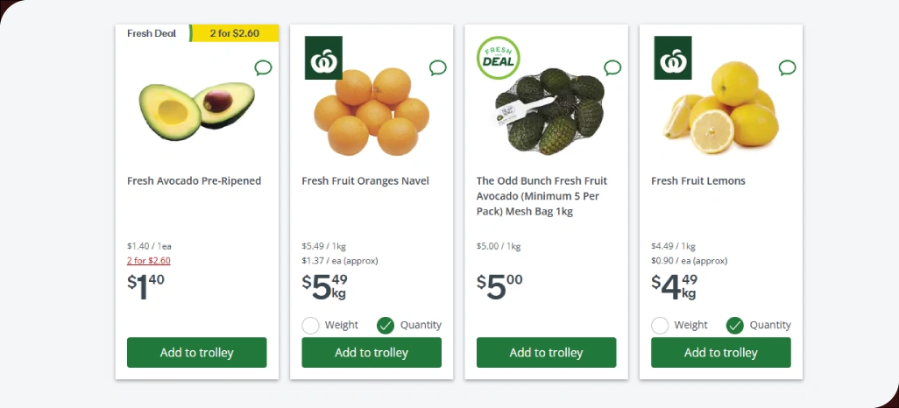Add Fresh Fruit Oranges Navel to trolley
This screenshot has width=899, height=408.
pos(372,353)
